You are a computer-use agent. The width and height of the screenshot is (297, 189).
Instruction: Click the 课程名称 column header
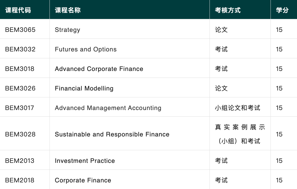point(68,10)
